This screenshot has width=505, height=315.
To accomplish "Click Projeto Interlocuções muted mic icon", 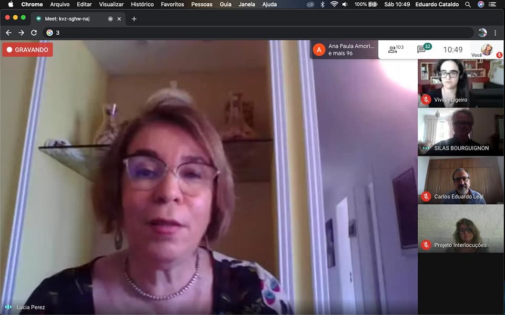I will click(x=426, y=245).
